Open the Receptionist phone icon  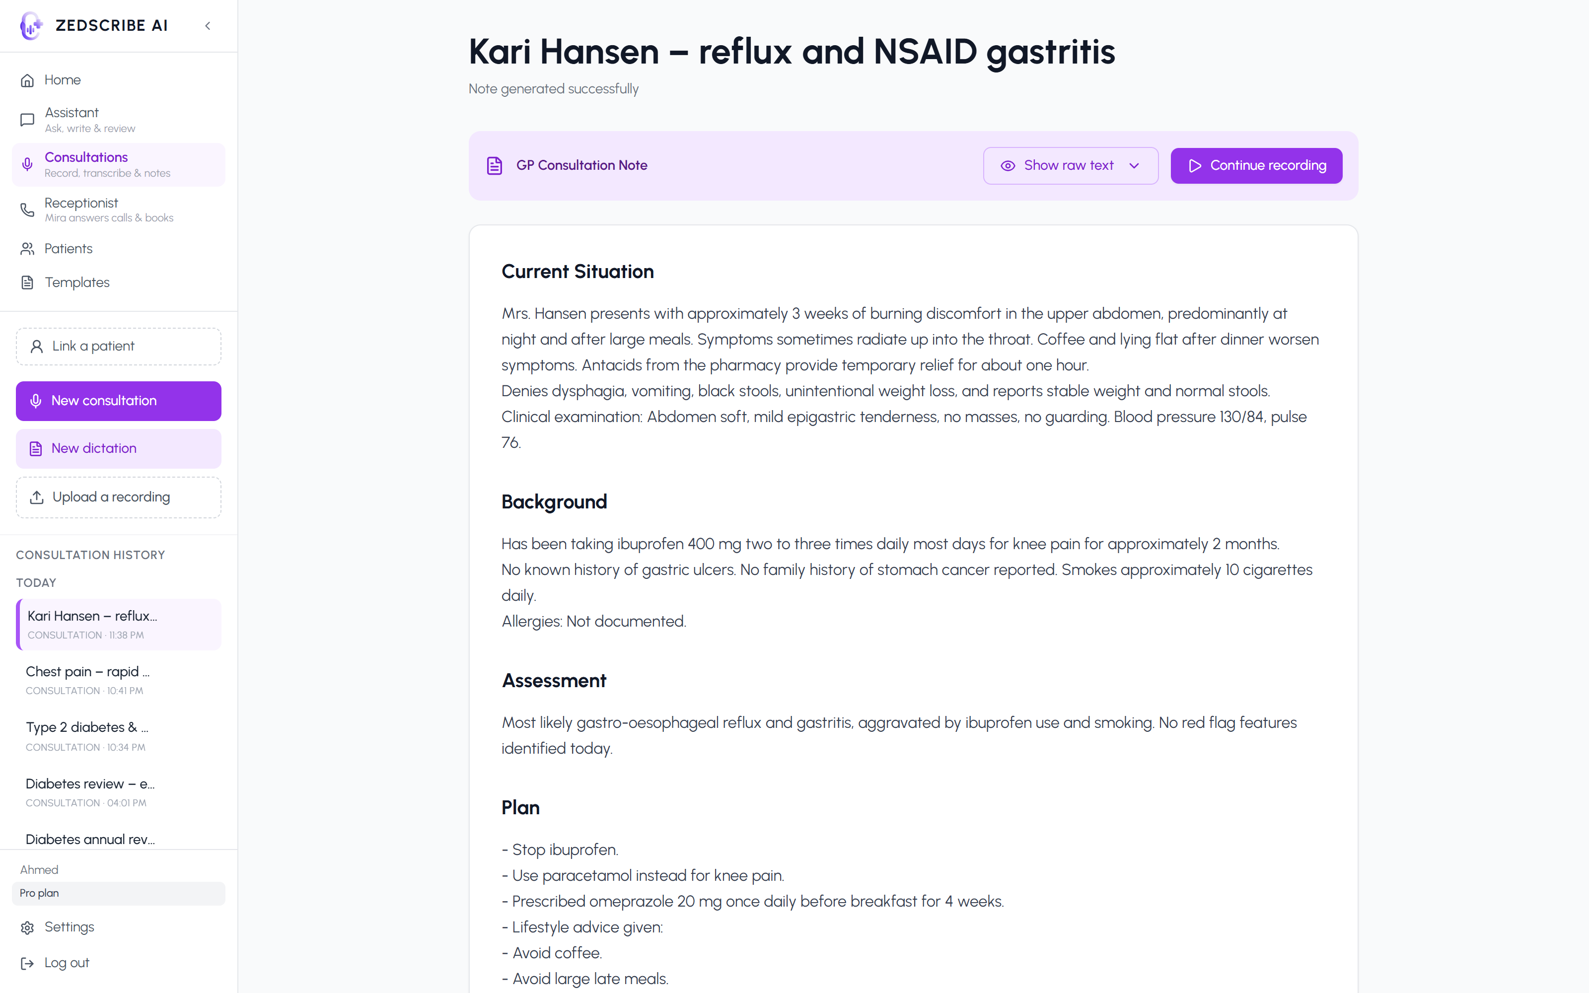coord(27,210)
